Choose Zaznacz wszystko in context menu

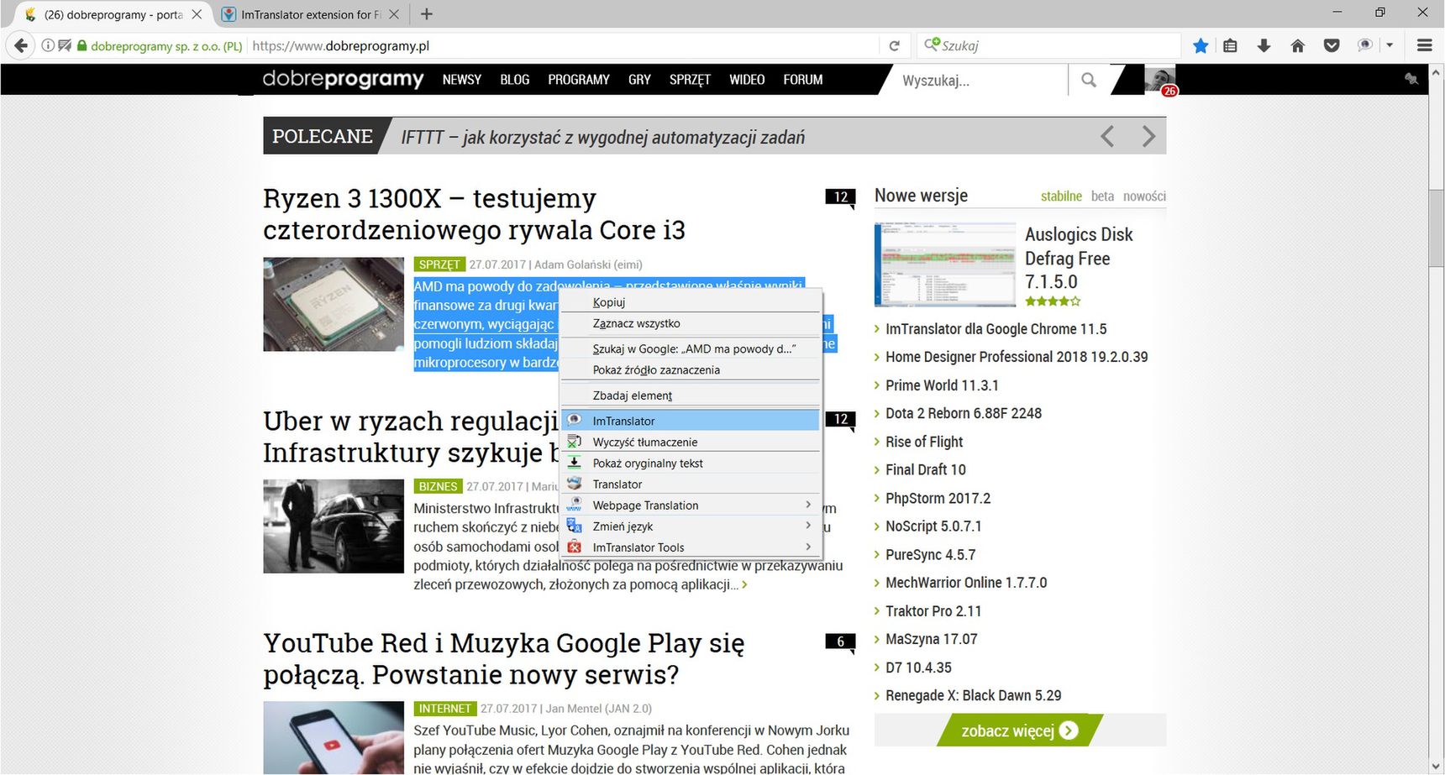point(691,323)
